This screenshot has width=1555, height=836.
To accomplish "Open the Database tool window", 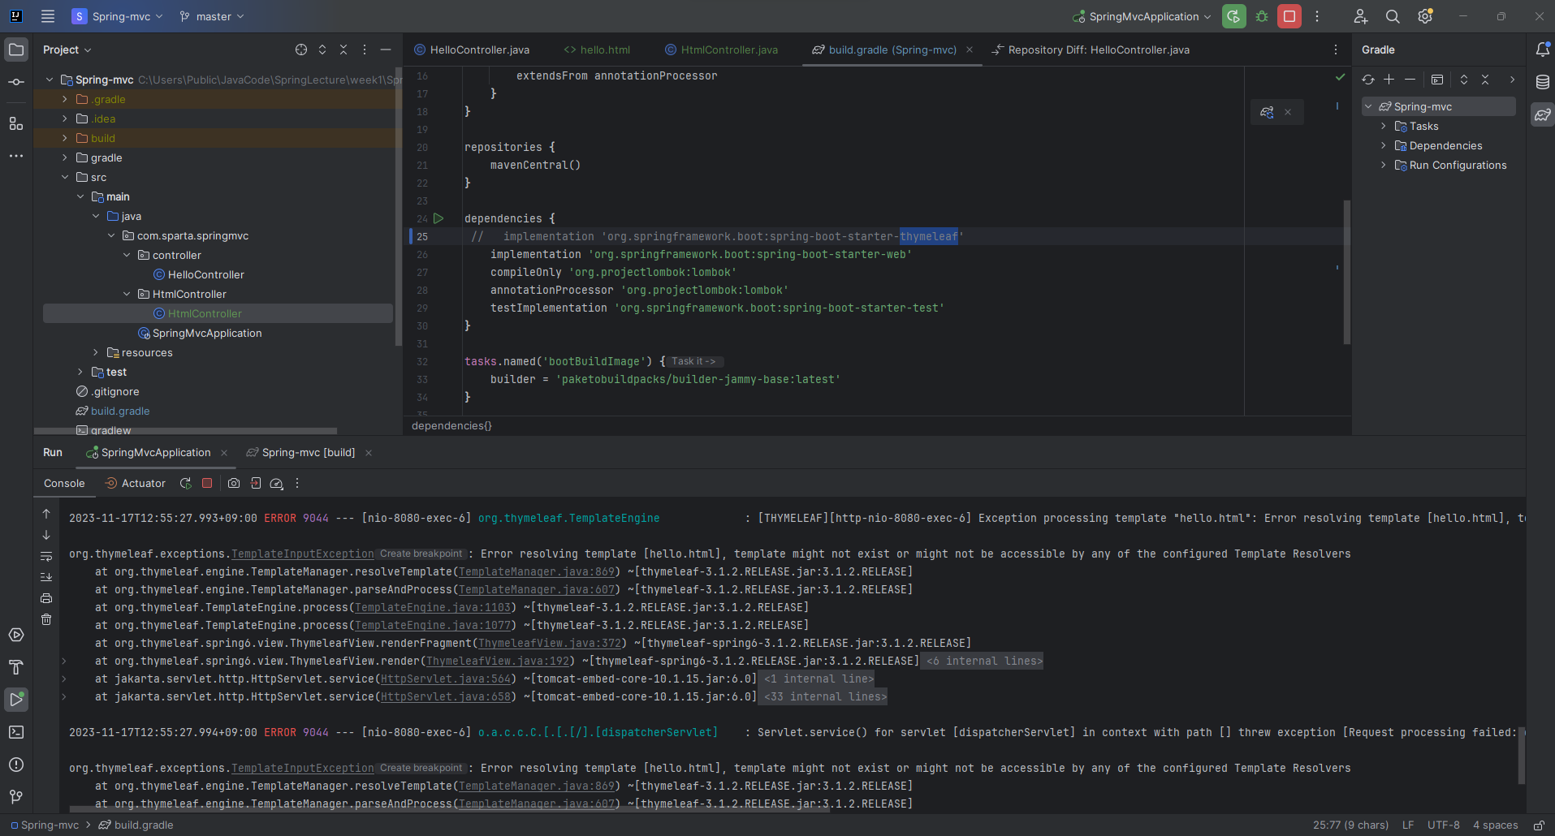I will [1543, 82].
